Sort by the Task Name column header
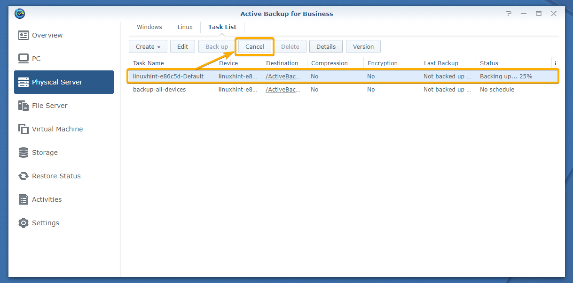 (172, 63)
